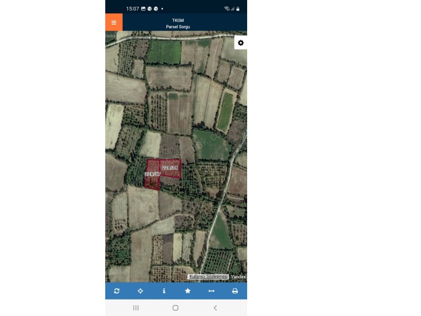Tap the printer icon
Viewport: 421px width, 316px height.
pos(235,291)
